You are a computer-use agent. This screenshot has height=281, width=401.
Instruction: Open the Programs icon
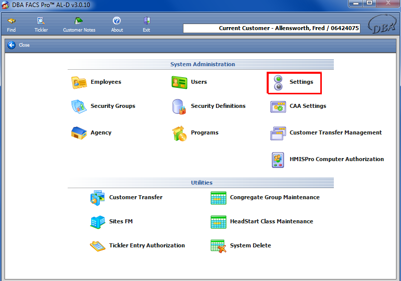[x=179, y=133]
